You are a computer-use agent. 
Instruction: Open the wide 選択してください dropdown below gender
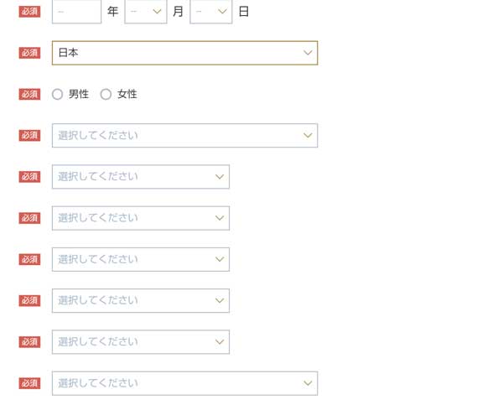click(x=184, y=136)
